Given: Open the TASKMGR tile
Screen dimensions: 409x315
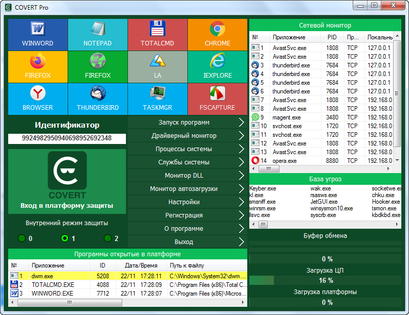Looking at the screenshot, I should (157, 99).
